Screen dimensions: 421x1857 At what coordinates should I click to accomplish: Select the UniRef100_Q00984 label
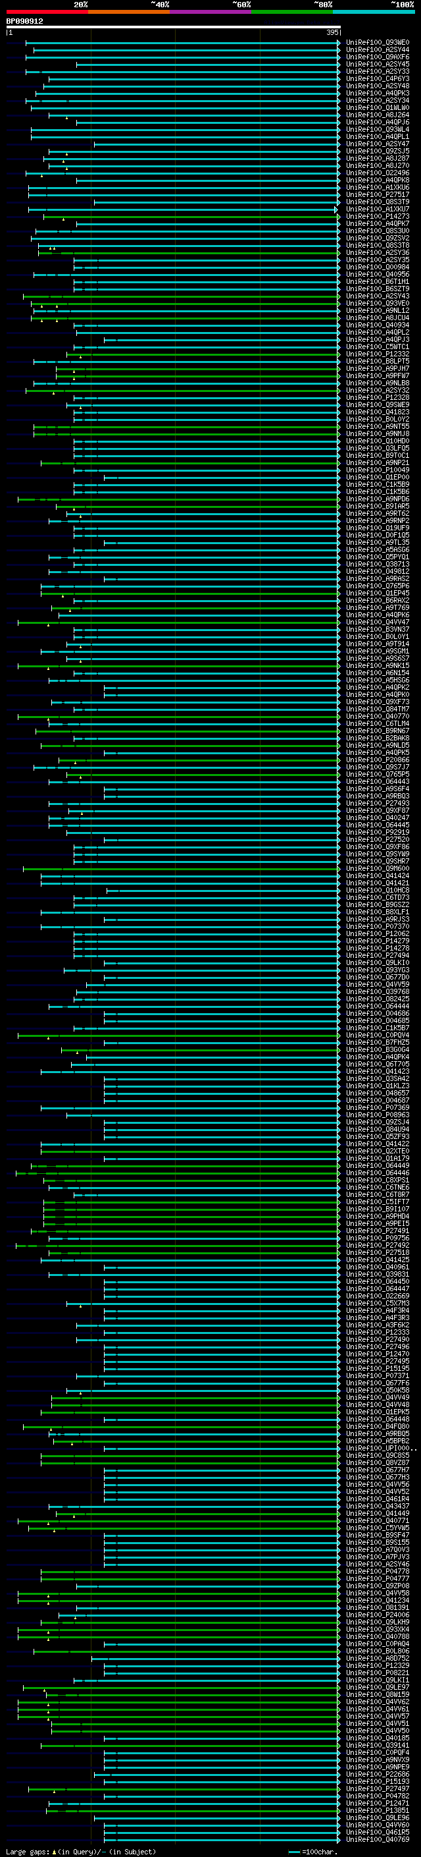tap(377, 267)
